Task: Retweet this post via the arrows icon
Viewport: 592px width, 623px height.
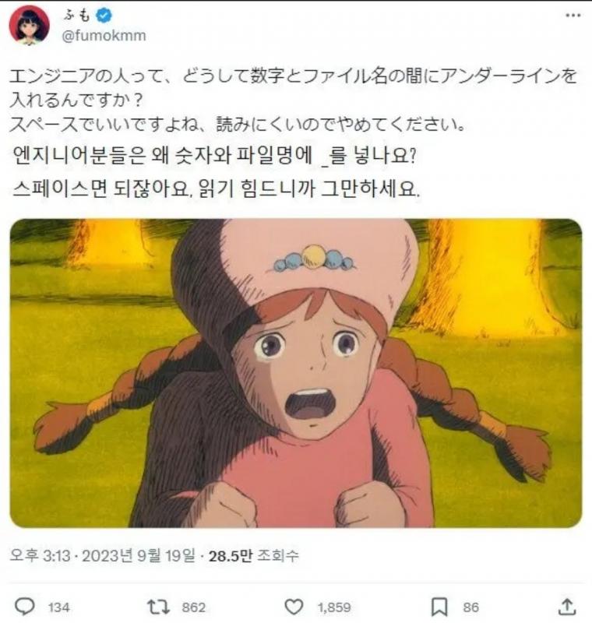Action: pyautogui.click(x=159, y=607)
